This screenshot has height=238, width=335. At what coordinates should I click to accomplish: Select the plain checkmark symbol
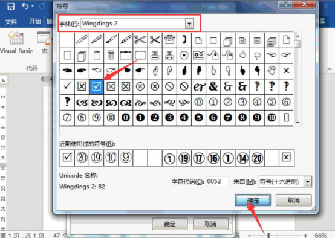tap(67, 86)
